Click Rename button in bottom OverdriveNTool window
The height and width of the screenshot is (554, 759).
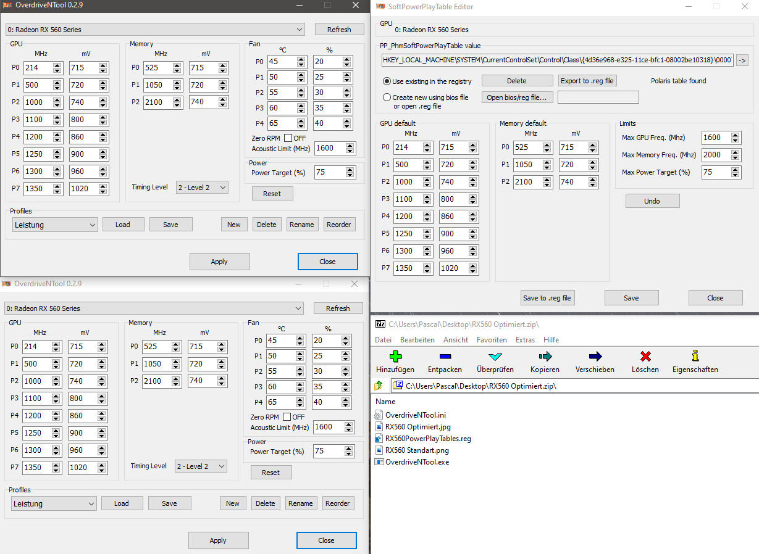301,503
